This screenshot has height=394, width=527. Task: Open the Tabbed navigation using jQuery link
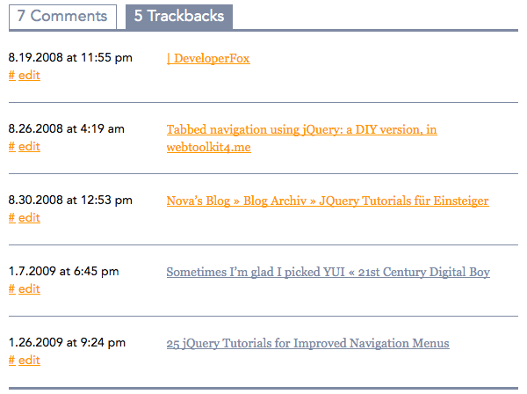(x=301, y=129)
